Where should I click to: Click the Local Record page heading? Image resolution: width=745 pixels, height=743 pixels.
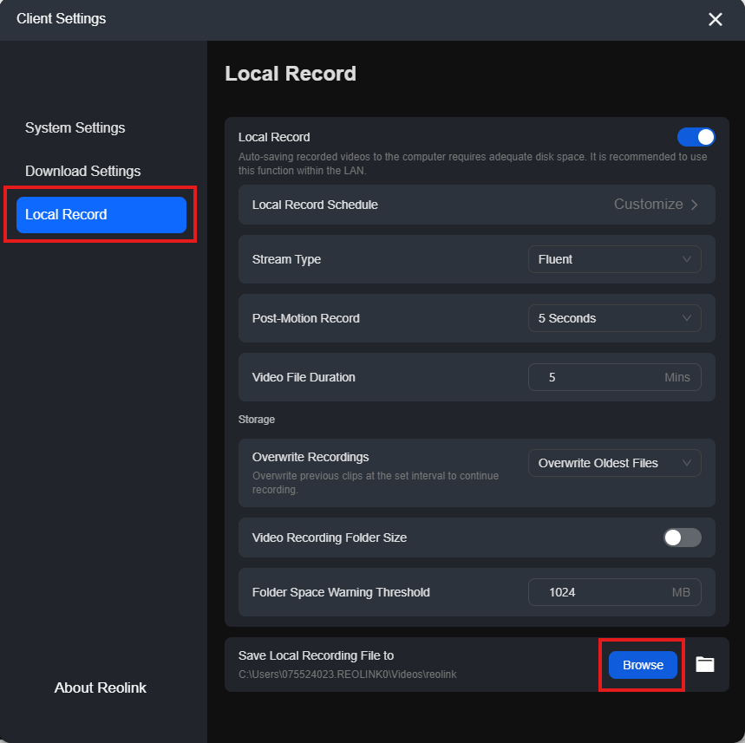291,74
